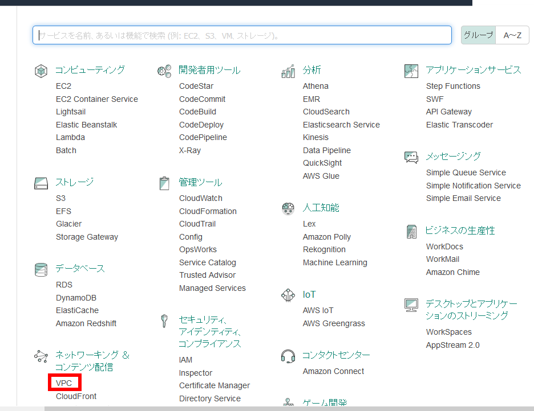Click the Developer Tools gears icon
Screen dimensions: 534x411
coord(164,71)
